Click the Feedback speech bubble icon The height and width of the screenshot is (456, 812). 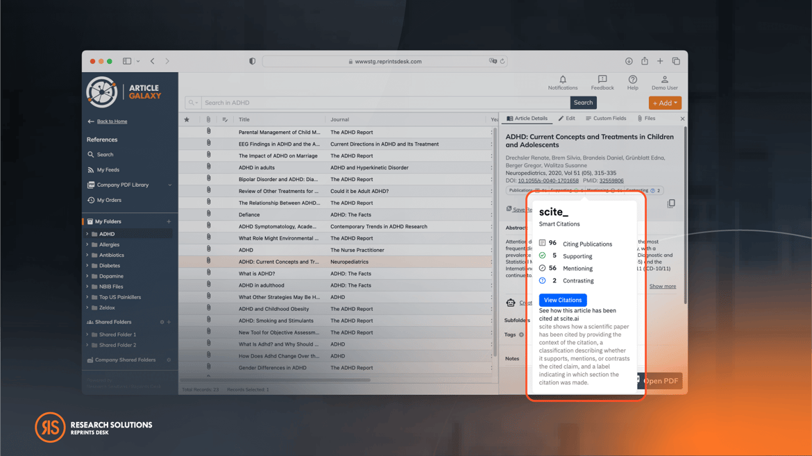(x=602, y=80)
